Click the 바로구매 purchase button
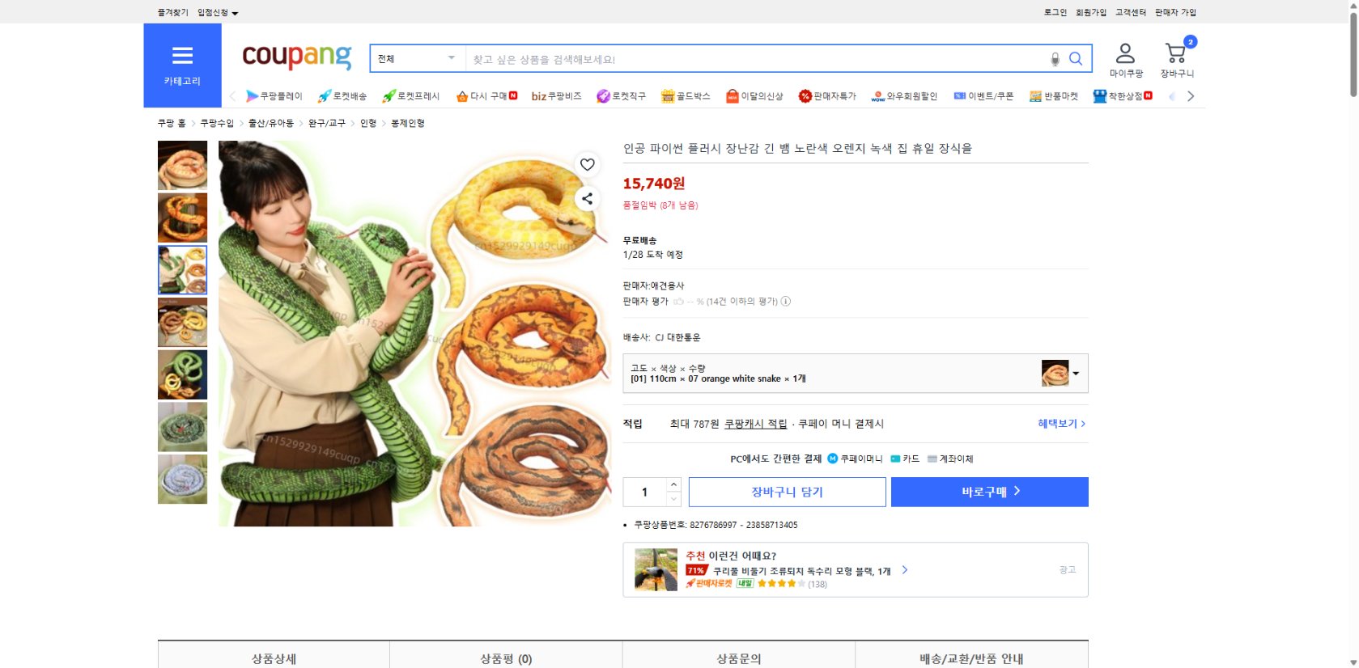Screen dimensions: 1359x668 pyautogui.click(x=989, y=492)
